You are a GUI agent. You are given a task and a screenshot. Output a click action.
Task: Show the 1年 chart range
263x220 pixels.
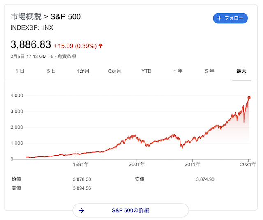point(178,71)
